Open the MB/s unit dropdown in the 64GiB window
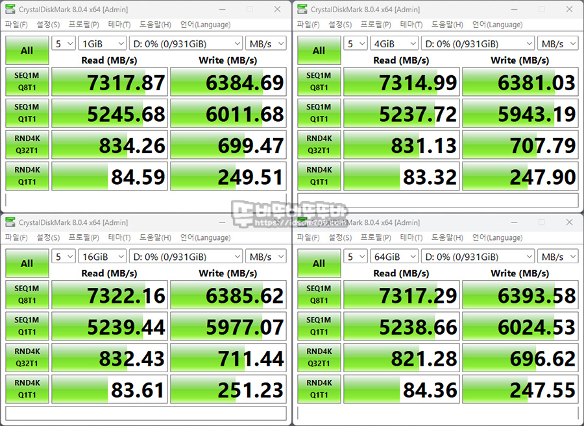The width and height of the screenshot is (584, 426). pos(558,257)
